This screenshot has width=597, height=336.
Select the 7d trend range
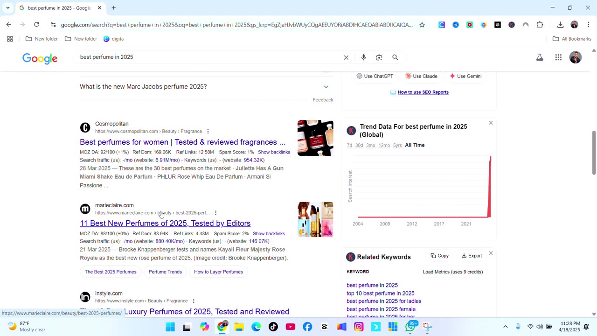point(349,145)
